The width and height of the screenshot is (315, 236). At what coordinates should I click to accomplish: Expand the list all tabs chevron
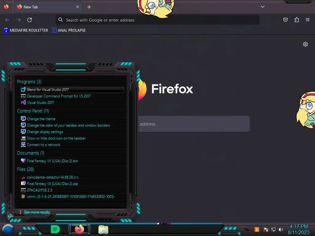click(x=263, y=7)
